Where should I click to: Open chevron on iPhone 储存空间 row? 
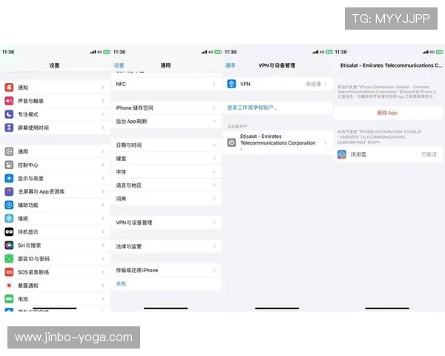(x=214, y=108)
